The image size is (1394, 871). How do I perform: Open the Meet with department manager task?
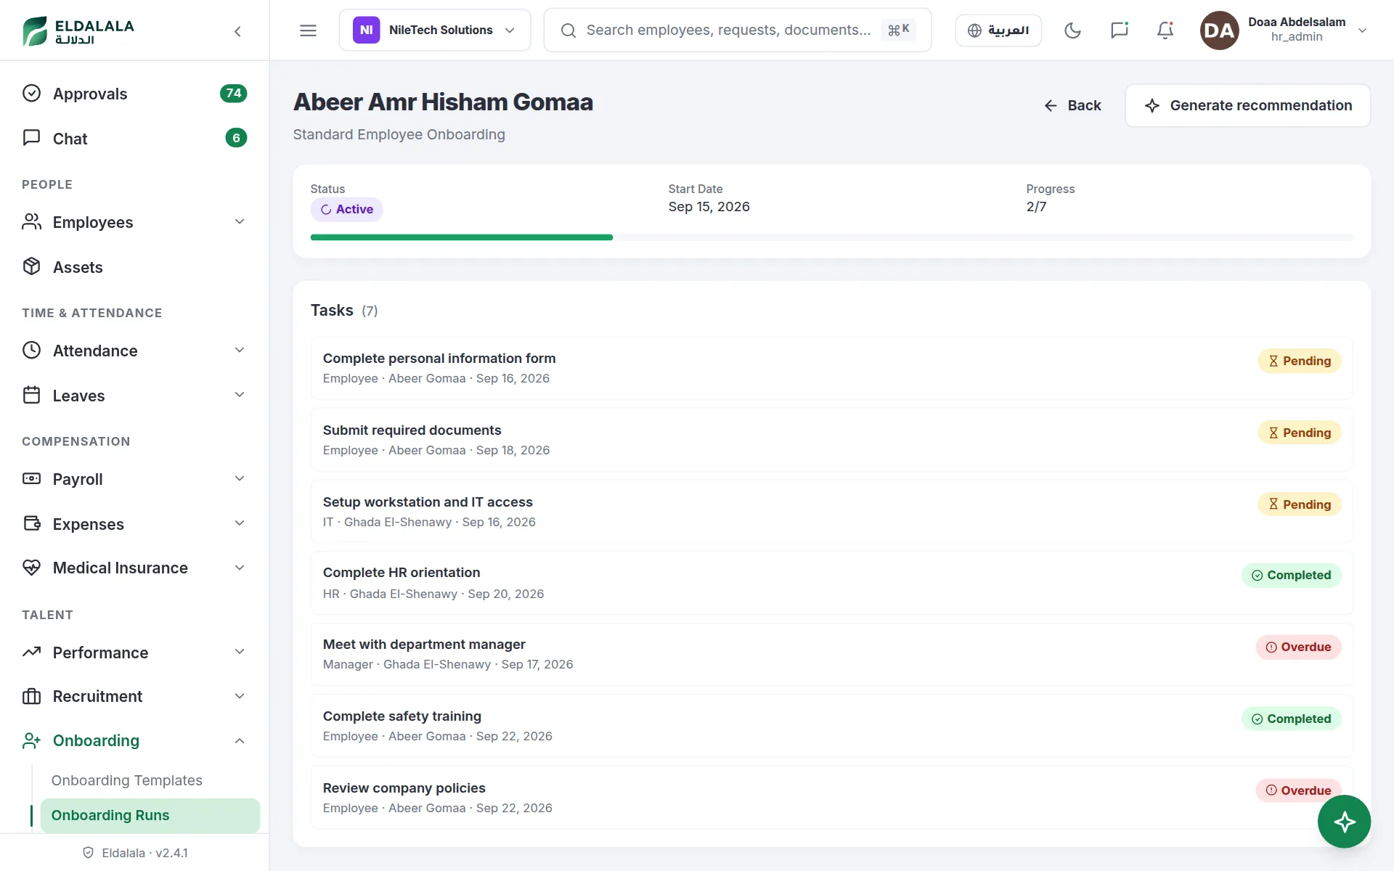[831, 654]
